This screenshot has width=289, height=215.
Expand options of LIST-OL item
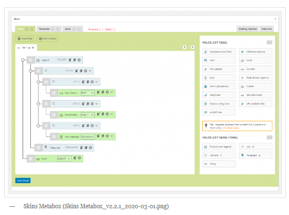coord(90,71)
